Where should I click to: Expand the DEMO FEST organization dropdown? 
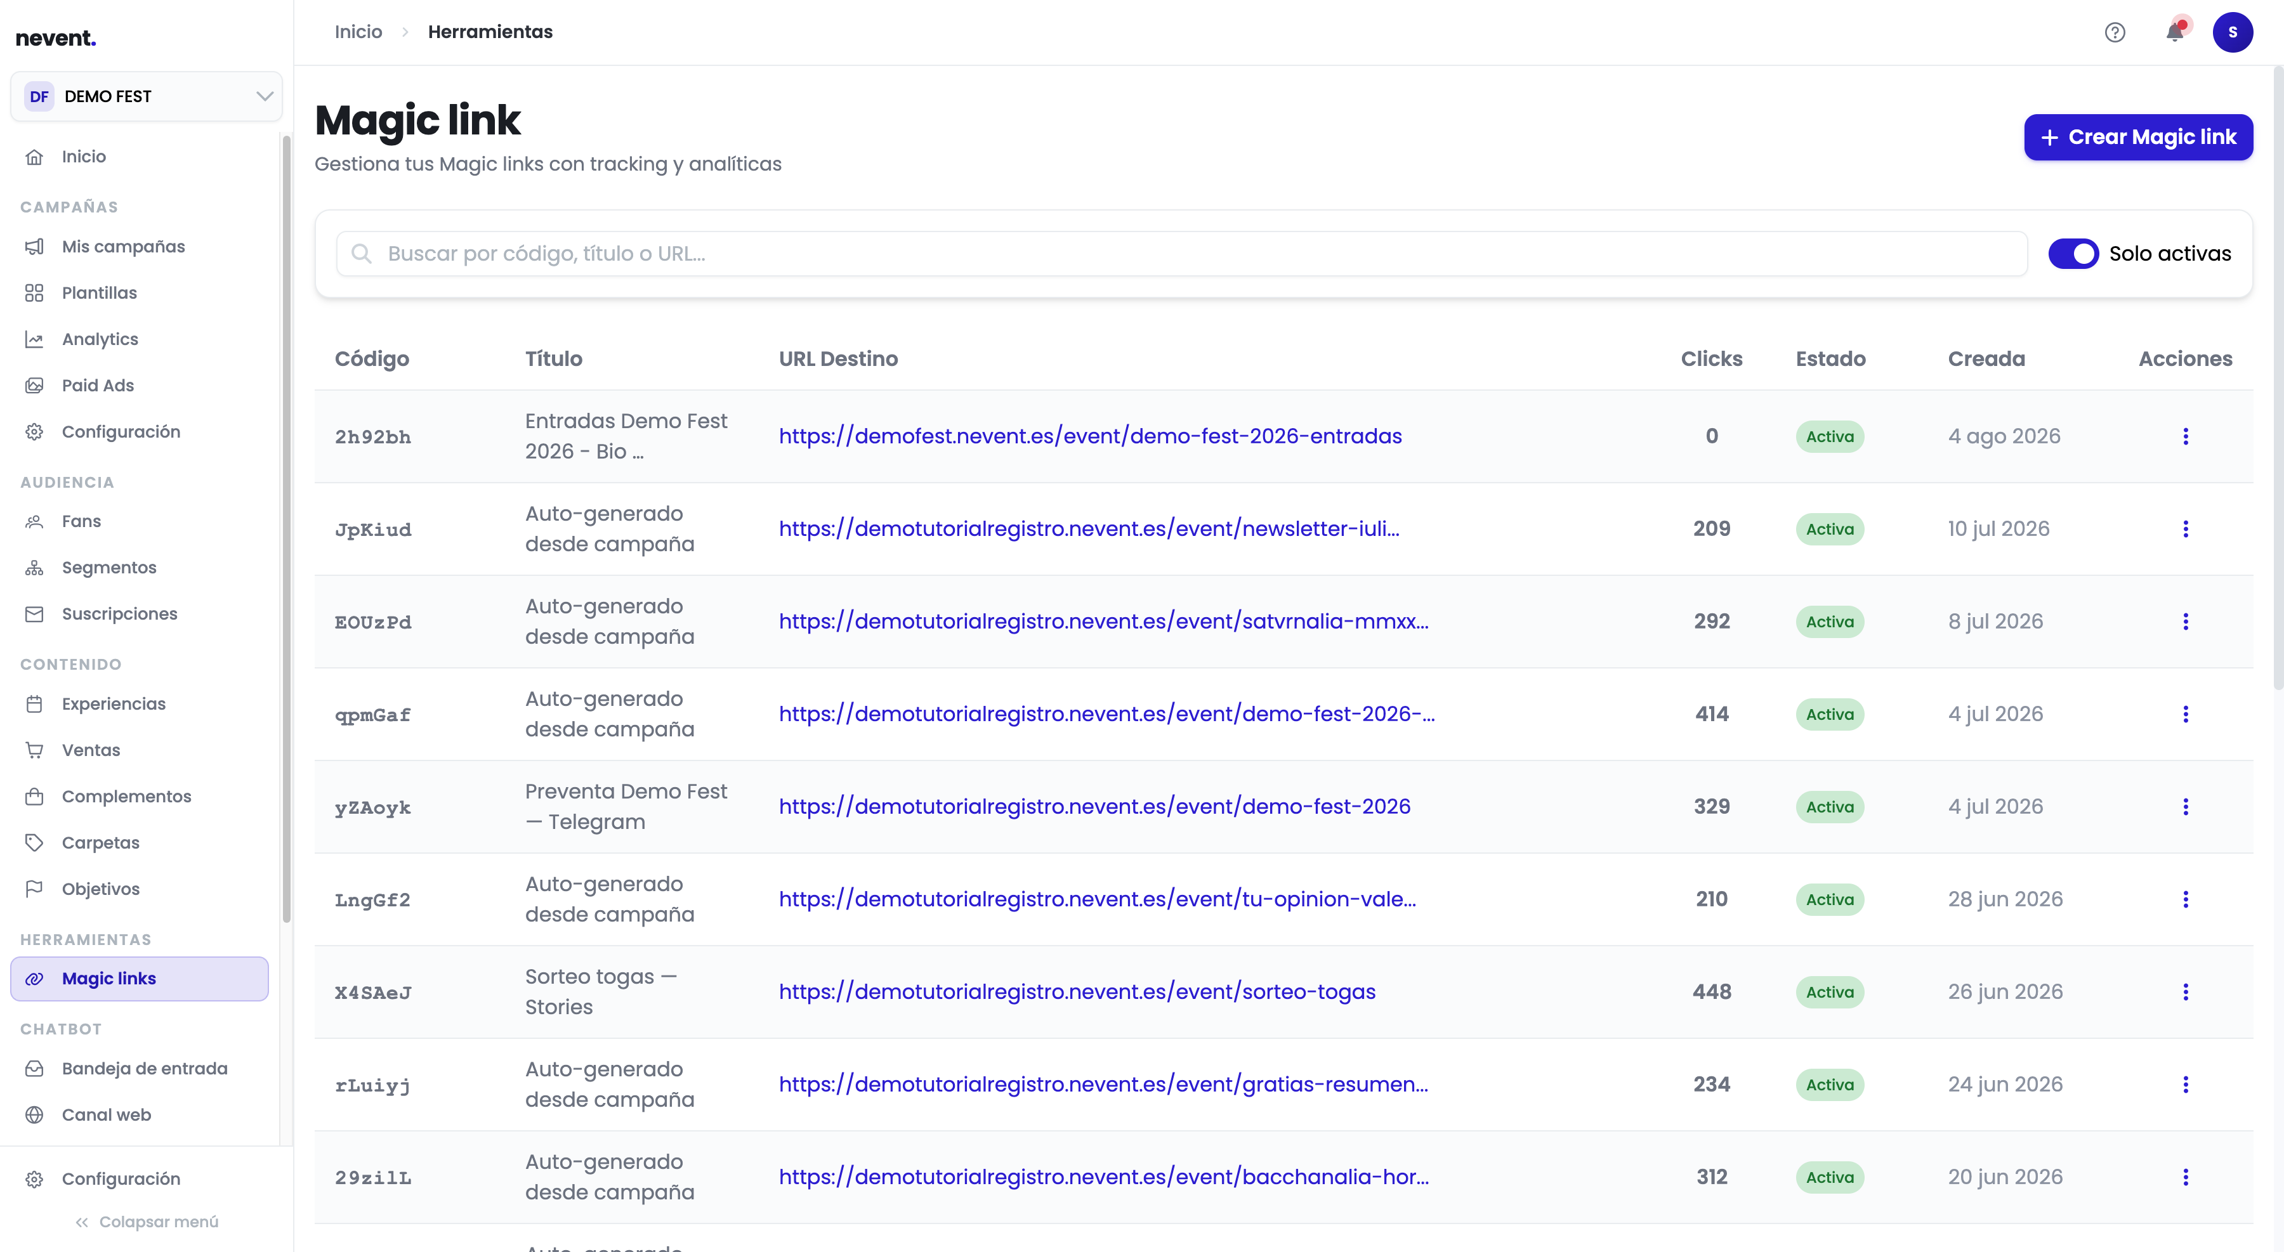[147, 96]
